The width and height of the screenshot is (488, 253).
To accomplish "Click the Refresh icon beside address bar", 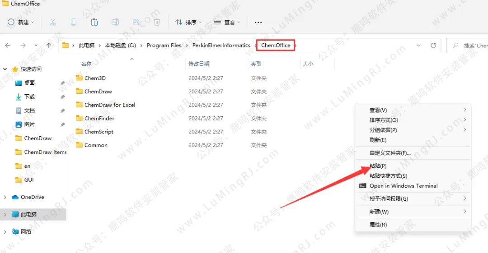I will tap(433, 46).
